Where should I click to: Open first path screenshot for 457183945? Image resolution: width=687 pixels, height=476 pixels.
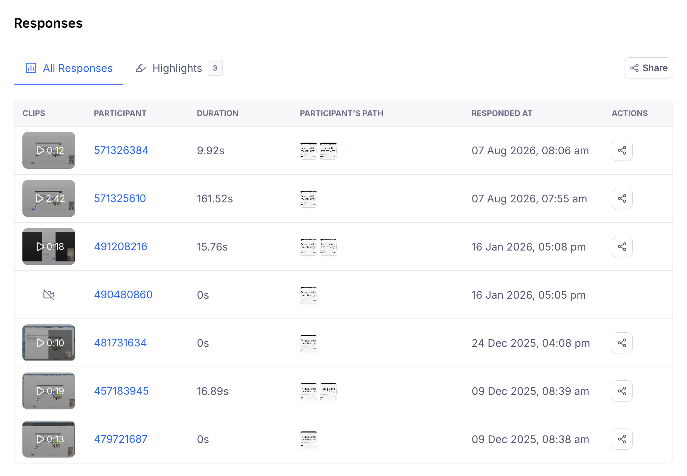pos(309,391)
